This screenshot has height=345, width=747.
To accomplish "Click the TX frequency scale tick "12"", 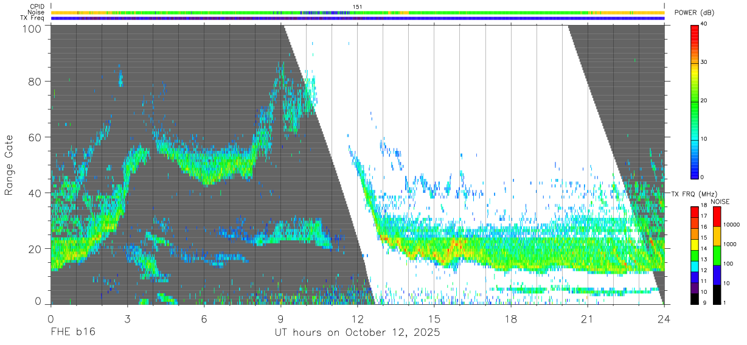I will pyautogui.click(x=704, y=271).
